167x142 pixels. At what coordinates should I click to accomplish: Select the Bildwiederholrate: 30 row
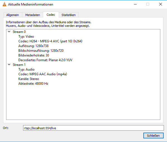[34, 55]
